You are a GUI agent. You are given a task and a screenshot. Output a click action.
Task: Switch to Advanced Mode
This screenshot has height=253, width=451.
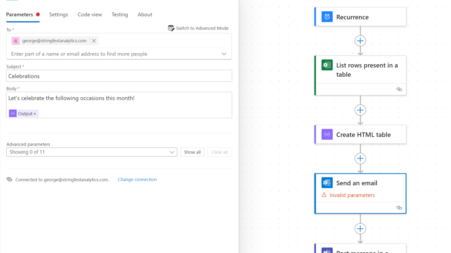tap(198, 28)
